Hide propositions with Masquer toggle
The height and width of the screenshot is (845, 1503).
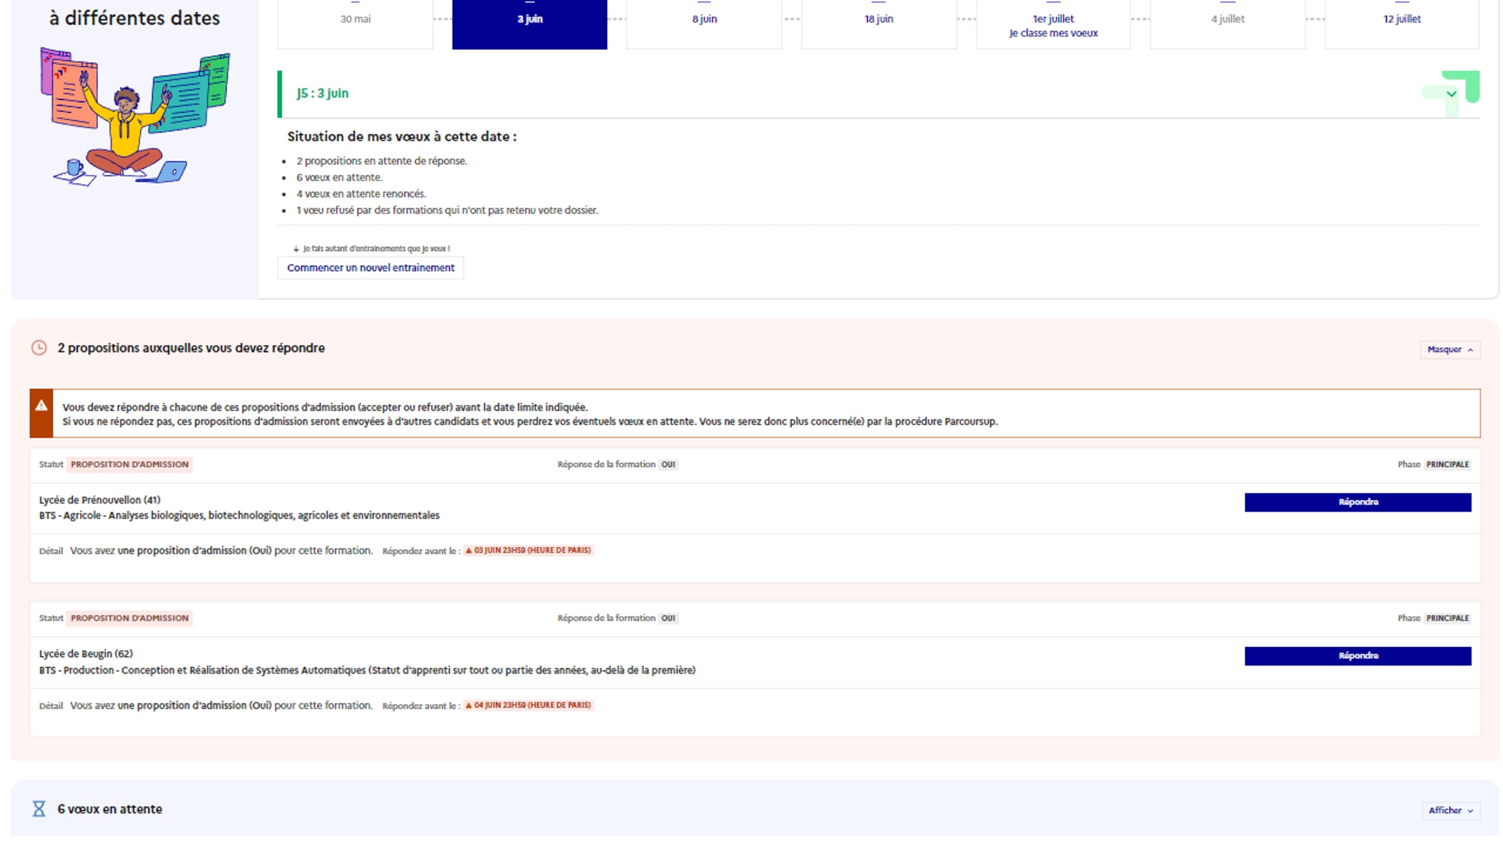pyautogui.click(x=1450, y=349)
